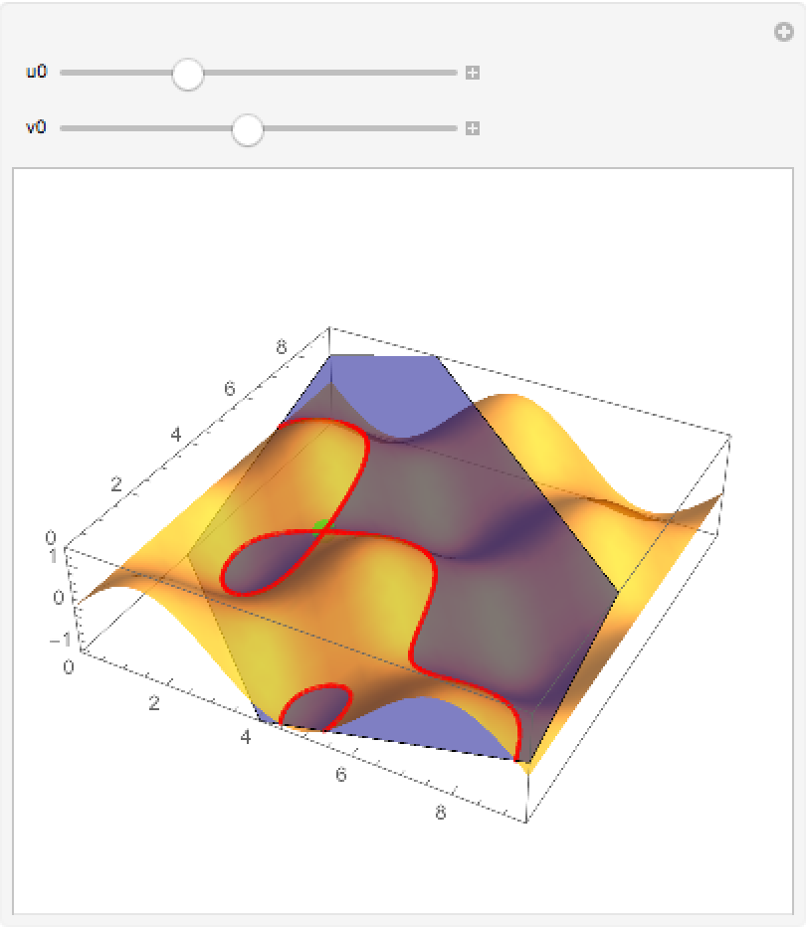This screenshot has height=931, width=806.
Task: Click the v0 label text
Action: coord(36,128)
